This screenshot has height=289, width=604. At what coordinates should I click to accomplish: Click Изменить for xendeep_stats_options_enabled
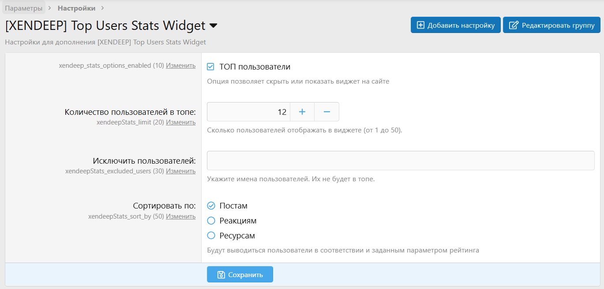[x=180, y=66]
